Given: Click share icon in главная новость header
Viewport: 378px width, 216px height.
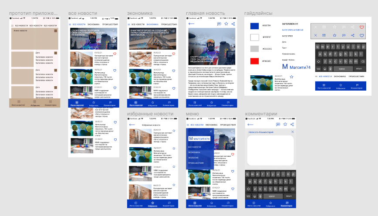Looking at the screenshot, I should pyautogui.click(x=233, y=24).
